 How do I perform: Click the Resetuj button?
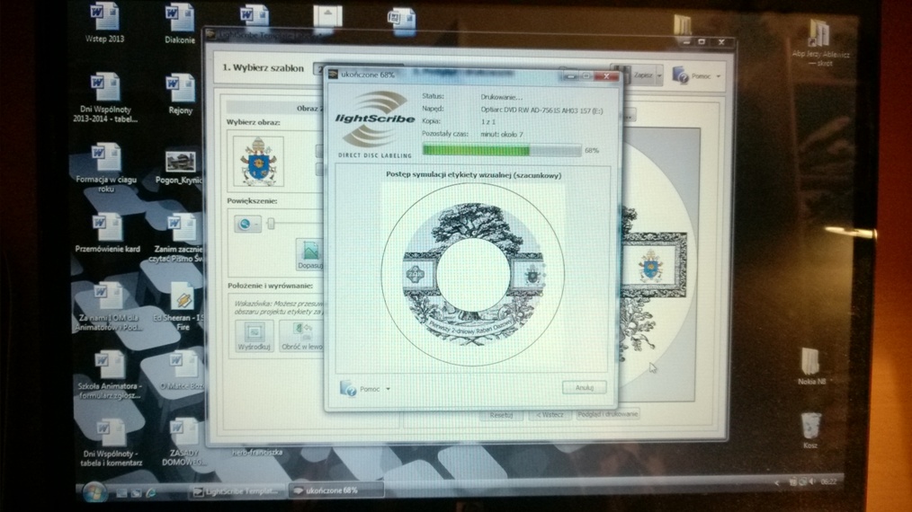501,415
